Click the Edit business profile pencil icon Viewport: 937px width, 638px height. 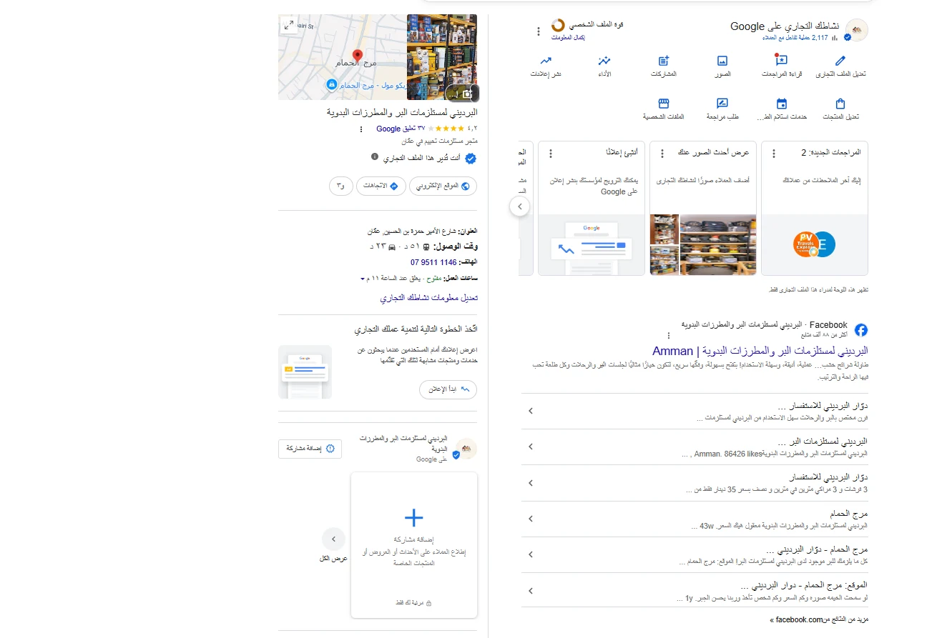(840, 61)
